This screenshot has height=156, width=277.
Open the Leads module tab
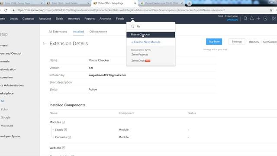[13, 19]
